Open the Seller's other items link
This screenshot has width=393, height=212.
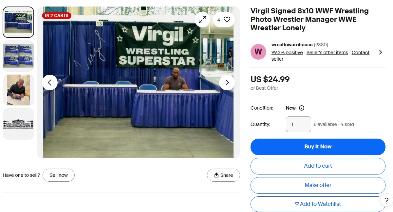point(327,53)
